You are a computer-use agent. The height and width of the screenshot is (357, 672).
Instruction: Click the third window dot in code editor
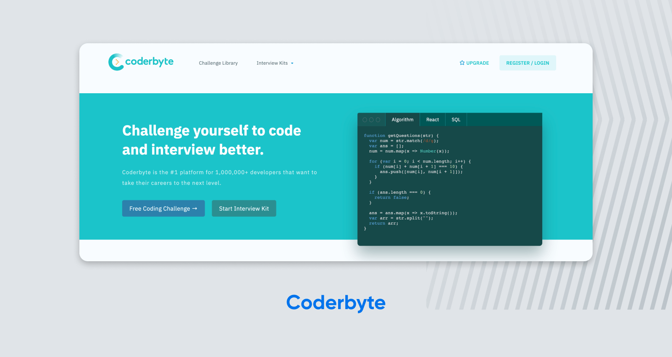(x=378, y=120)
